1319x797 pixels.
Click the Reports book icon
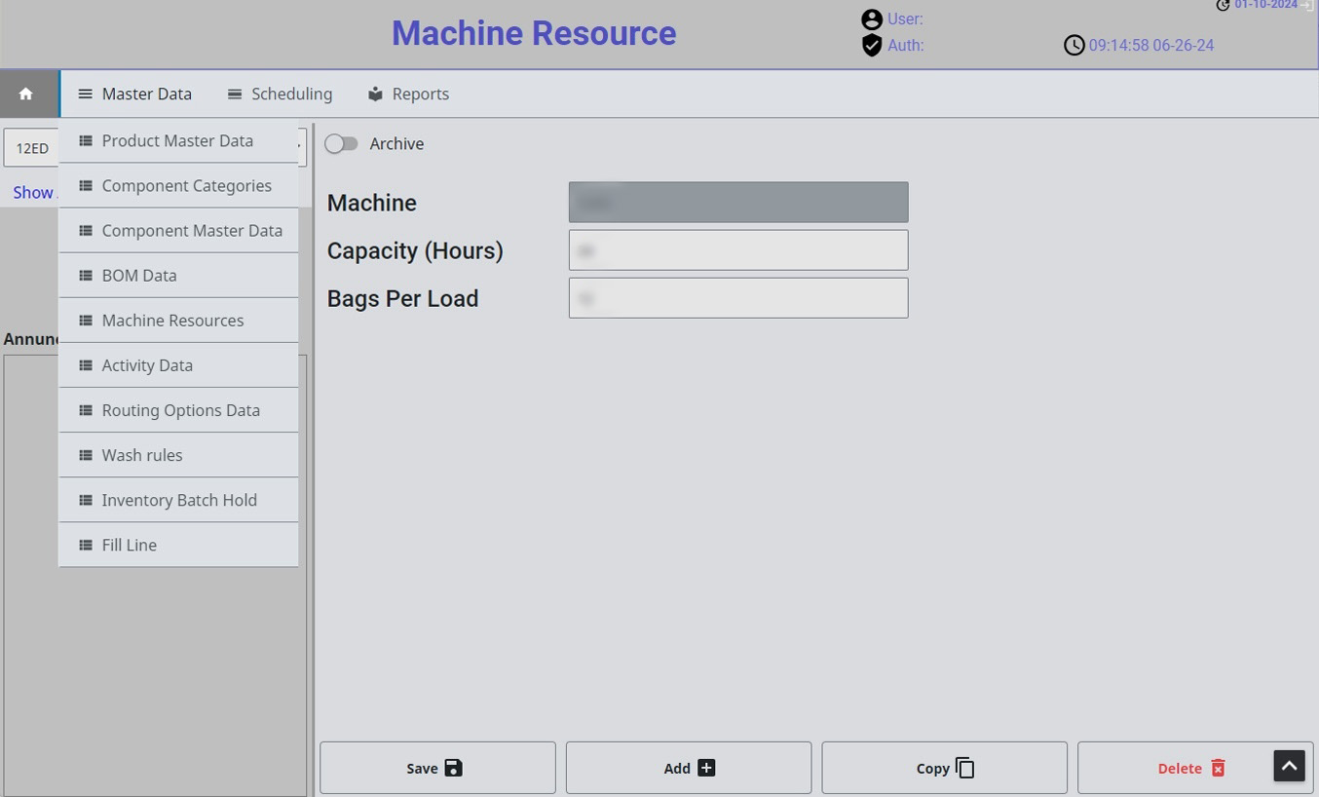coord(375,95)
